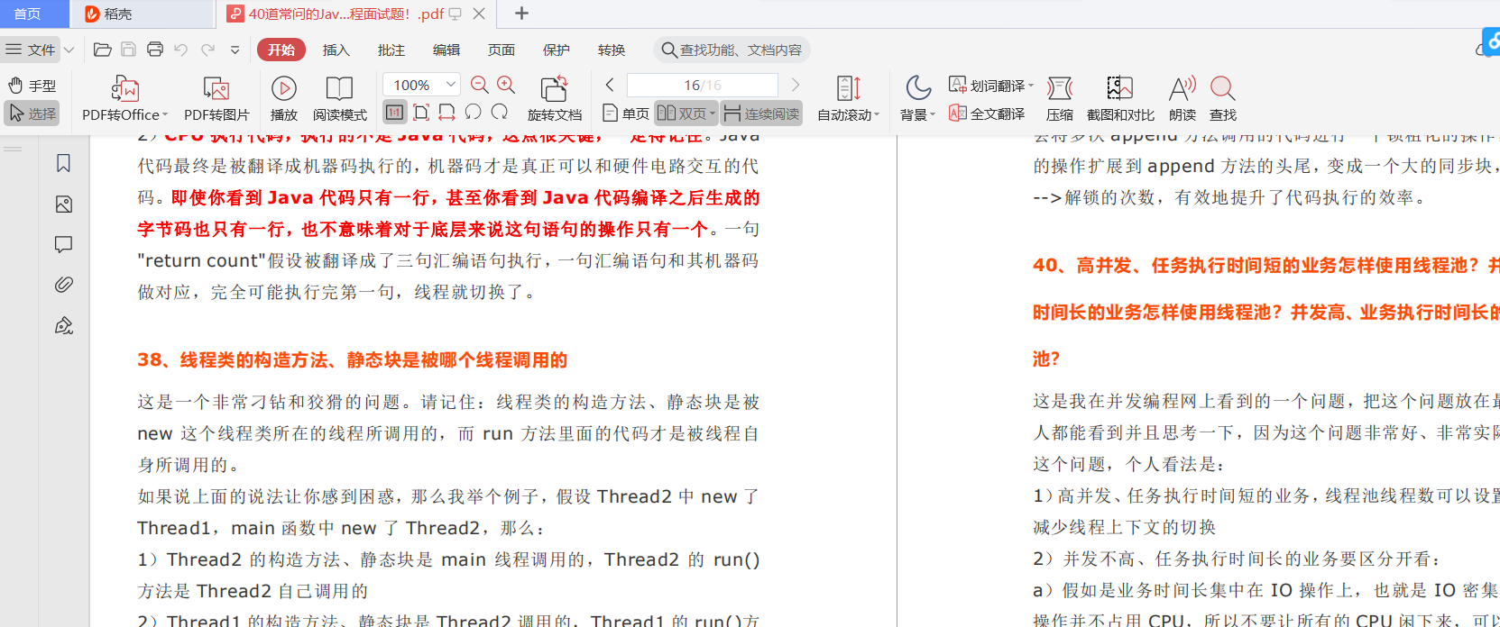The width and height of the screenshot is (1500, 627).
Task: Start the 播放 slideshow
Action: point(284,99)
